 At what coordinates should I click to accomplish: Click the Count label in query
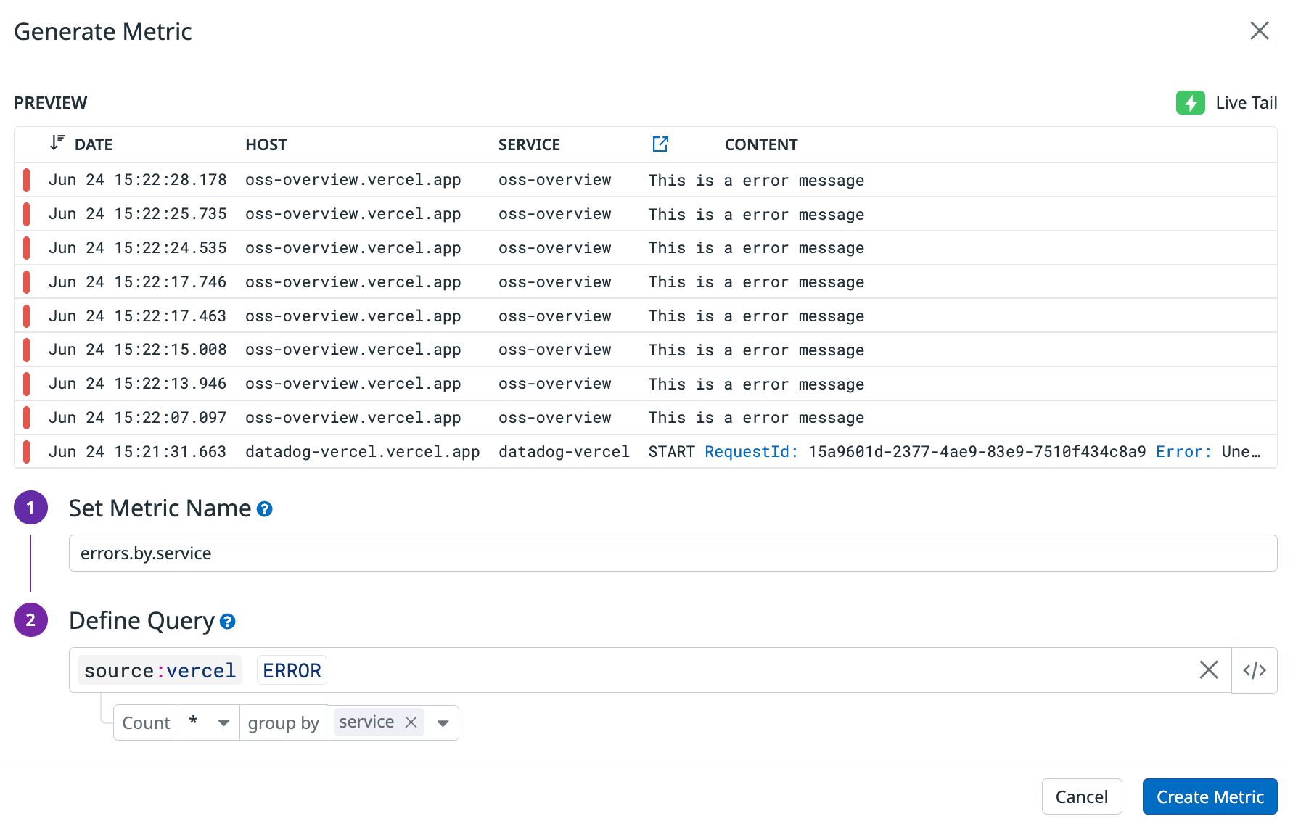click(146, 723)
